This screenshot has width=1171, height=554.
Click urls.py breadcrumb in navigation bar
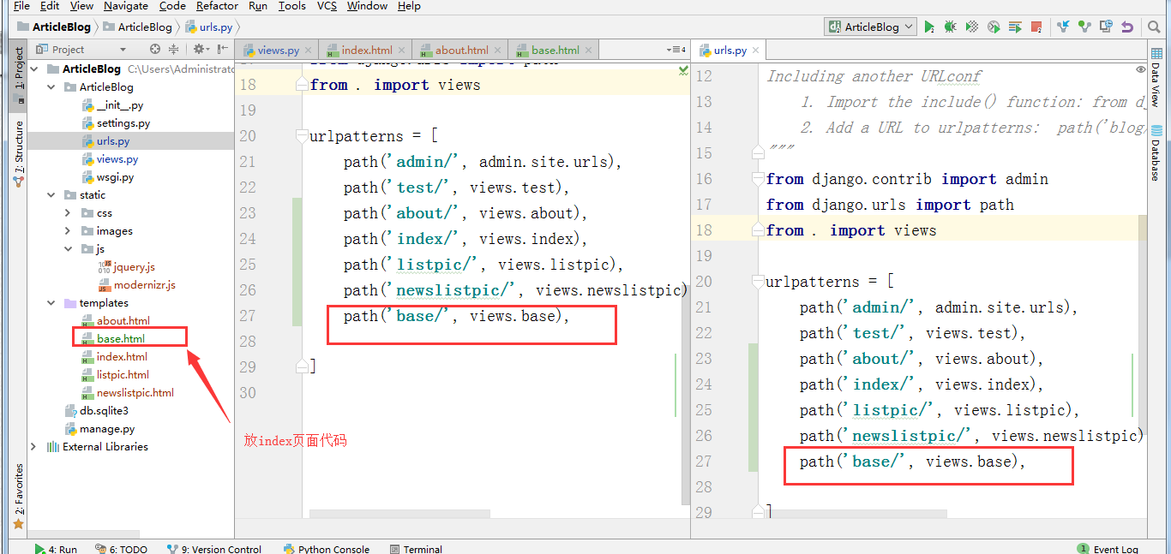208,27
